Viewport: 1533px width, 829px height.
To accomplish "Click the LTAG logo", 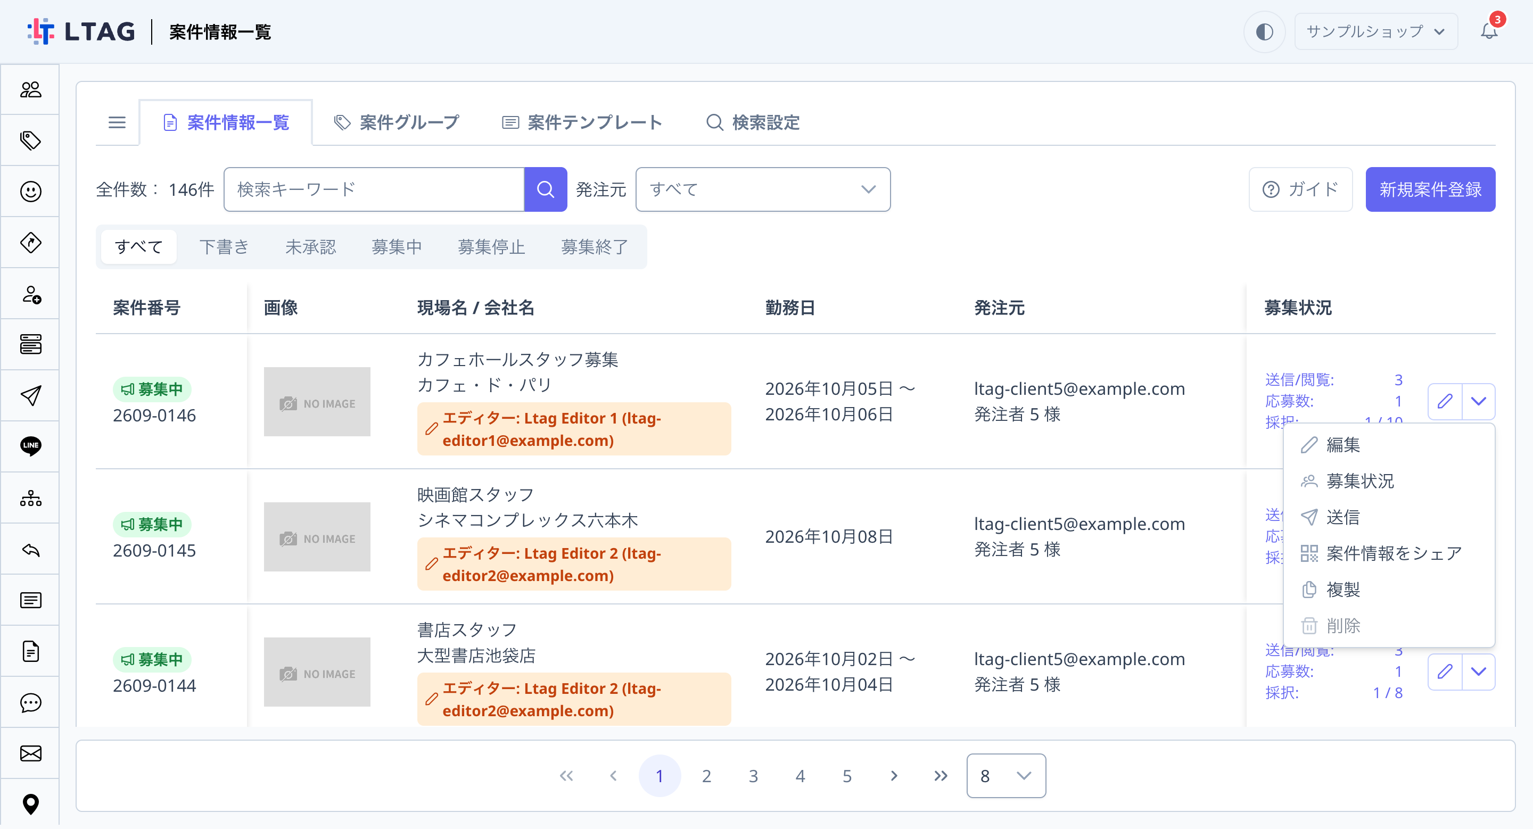I will point(81,31).
